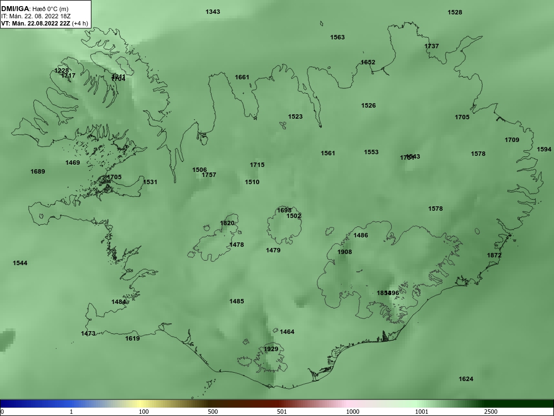Click the map value 1652

click(368, 62)
